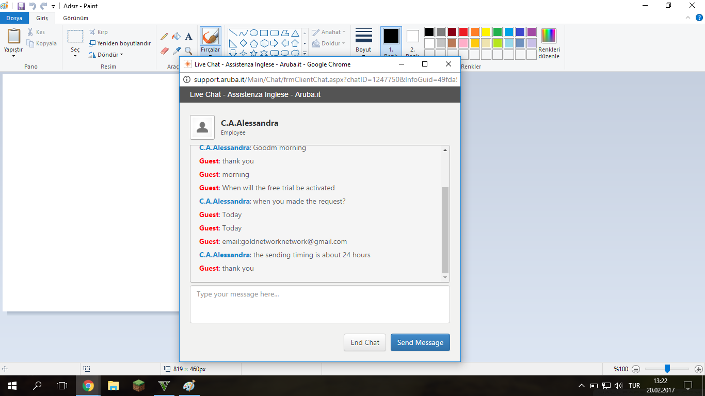Viewport: 705px width, 396px height.
Task: Select the Color picker eyedropper tool
Action: [x=177, y=51]
